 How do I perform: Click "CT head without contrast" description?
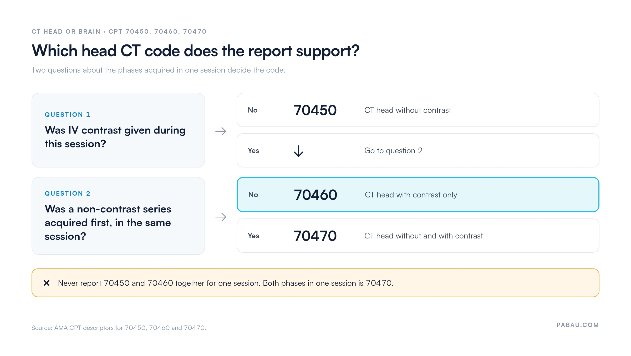tap(408, 110)
